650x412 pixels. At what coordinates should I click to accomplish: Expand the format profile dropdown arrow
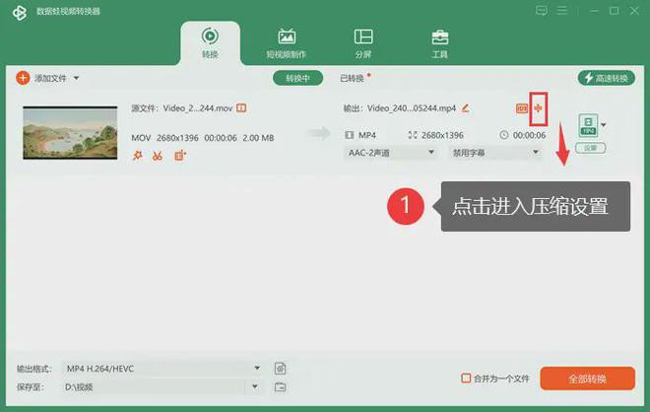click(604, 124)
